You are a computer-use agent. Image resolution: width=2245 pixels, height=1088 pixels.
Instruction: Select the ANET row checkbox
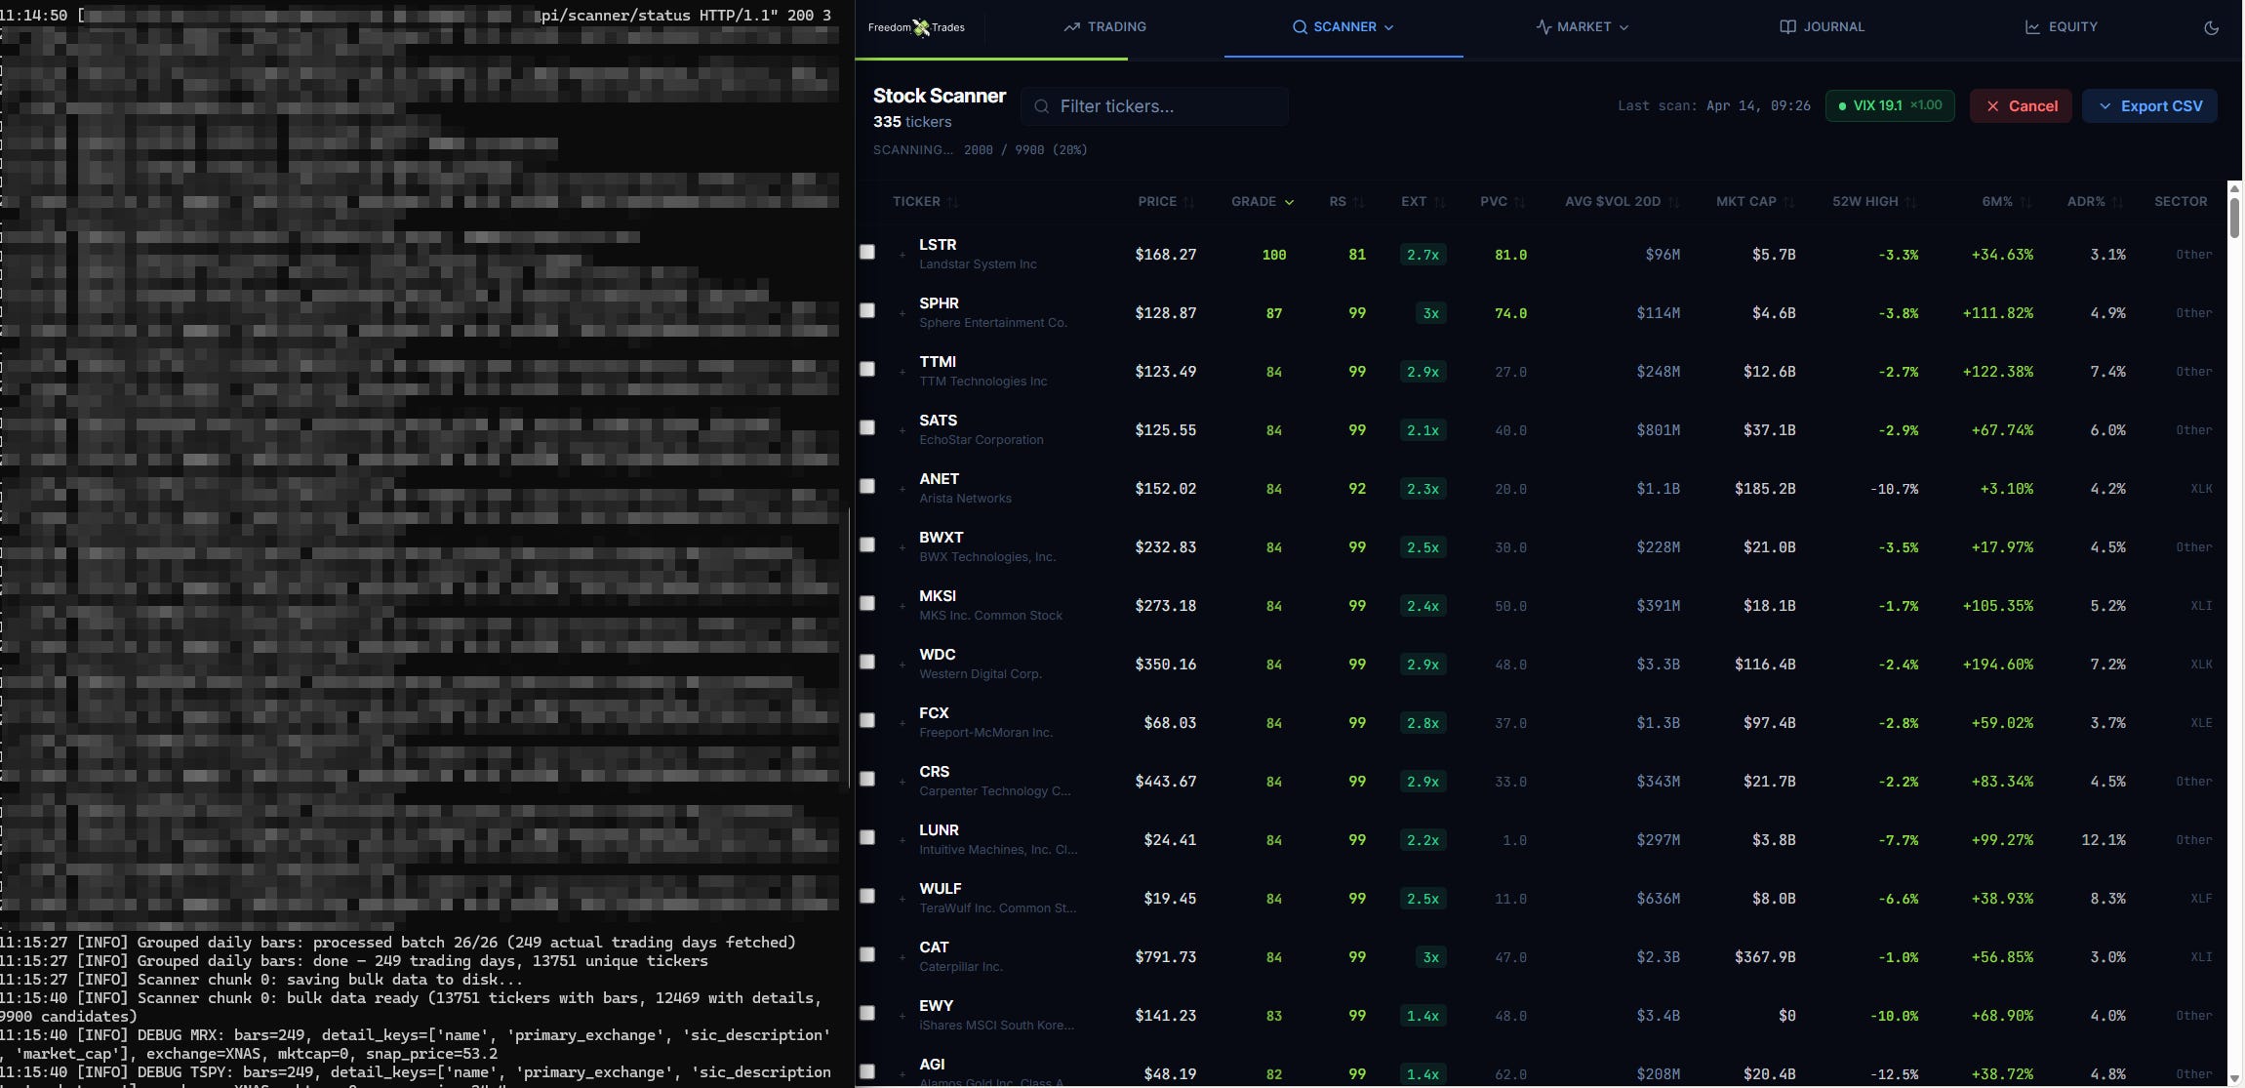[867, 486]
